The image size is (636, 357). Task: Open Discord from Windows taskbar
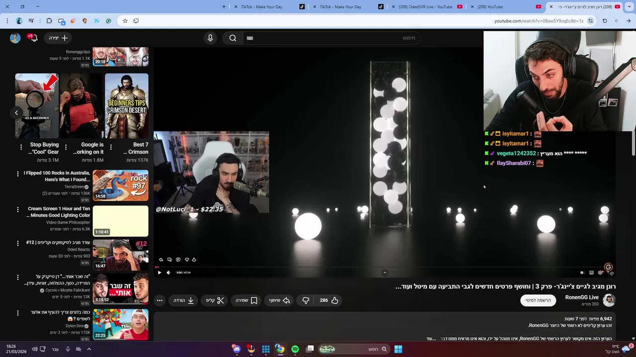(x=237, y=349)
